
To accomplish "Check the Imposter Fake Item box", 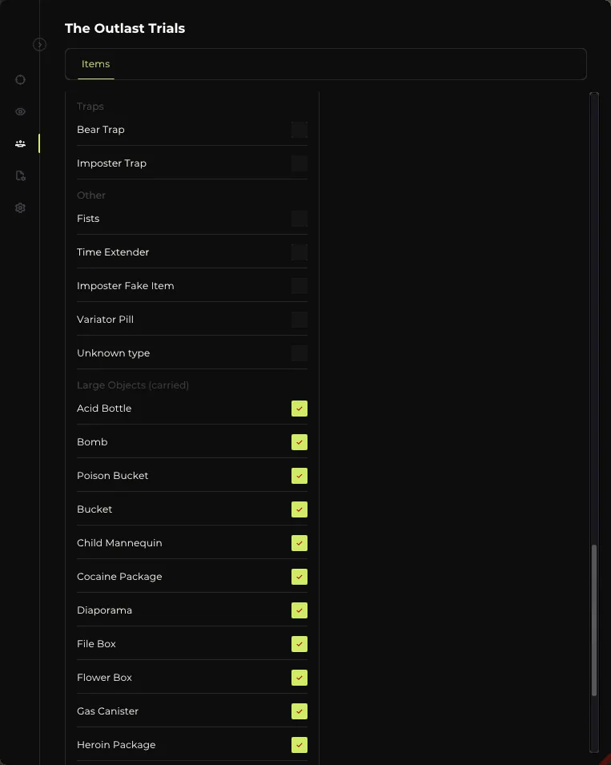I will pos(299,286).
